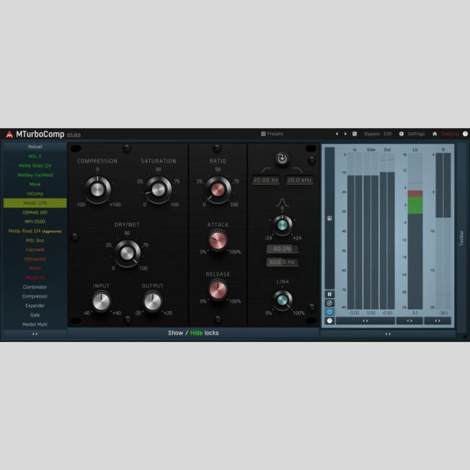470x470 pixels.
Task: Pause the meters display
Action: [x=329, y=294]
